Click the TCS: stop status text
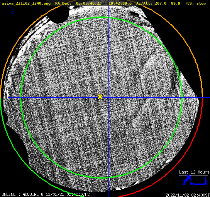The height and width of the screenshot is (197, 210). point(195,3)
